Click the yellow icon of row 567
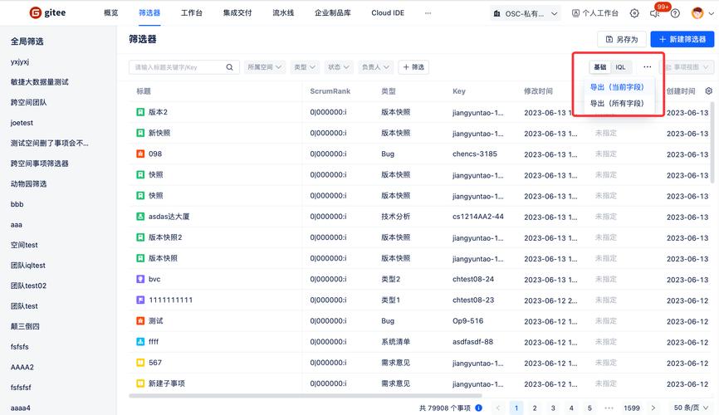The width and height of the screenshot is (719, 415). click(140, 362)
